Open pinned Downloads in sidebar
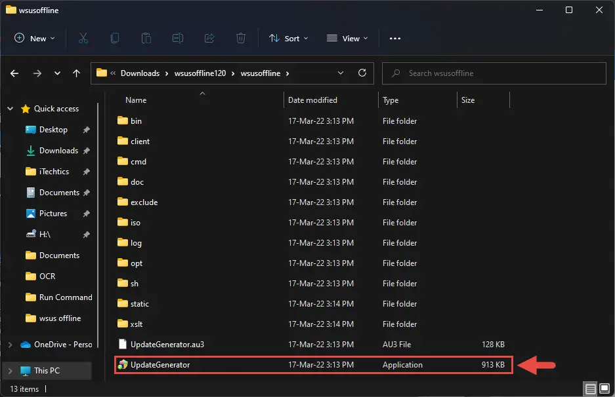Viewport: 615px width, 397px height. pos(59,151)
